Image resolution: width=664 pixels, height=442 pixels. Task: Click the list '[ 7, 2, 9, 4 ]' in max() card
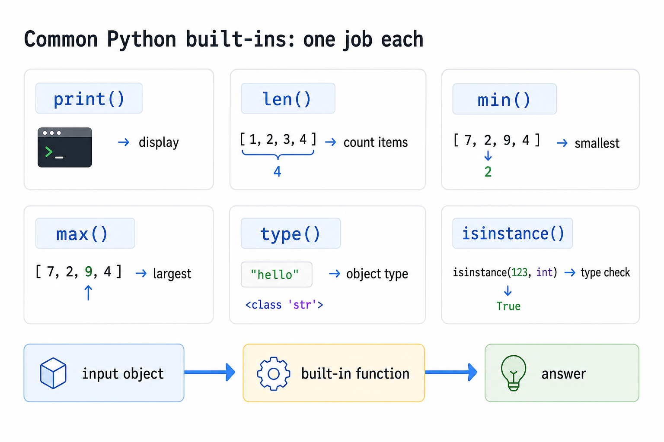click(x=79, y=272)
